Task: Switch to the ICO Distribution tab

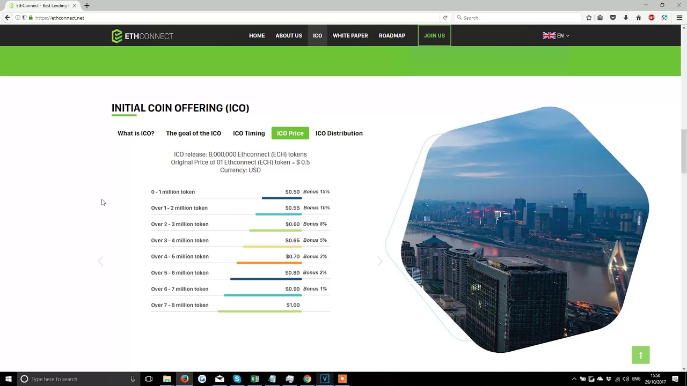Action: 339,133
